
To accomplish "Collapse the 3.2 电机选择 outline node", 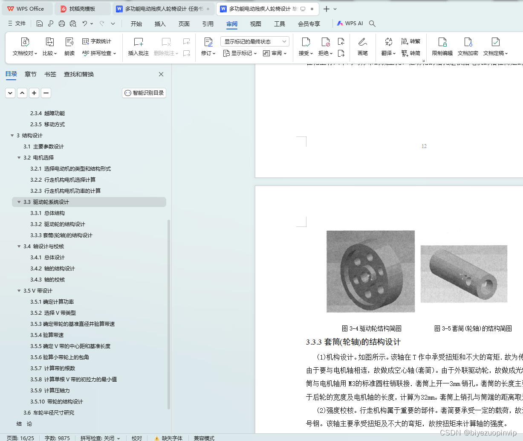I will [19, 158].
